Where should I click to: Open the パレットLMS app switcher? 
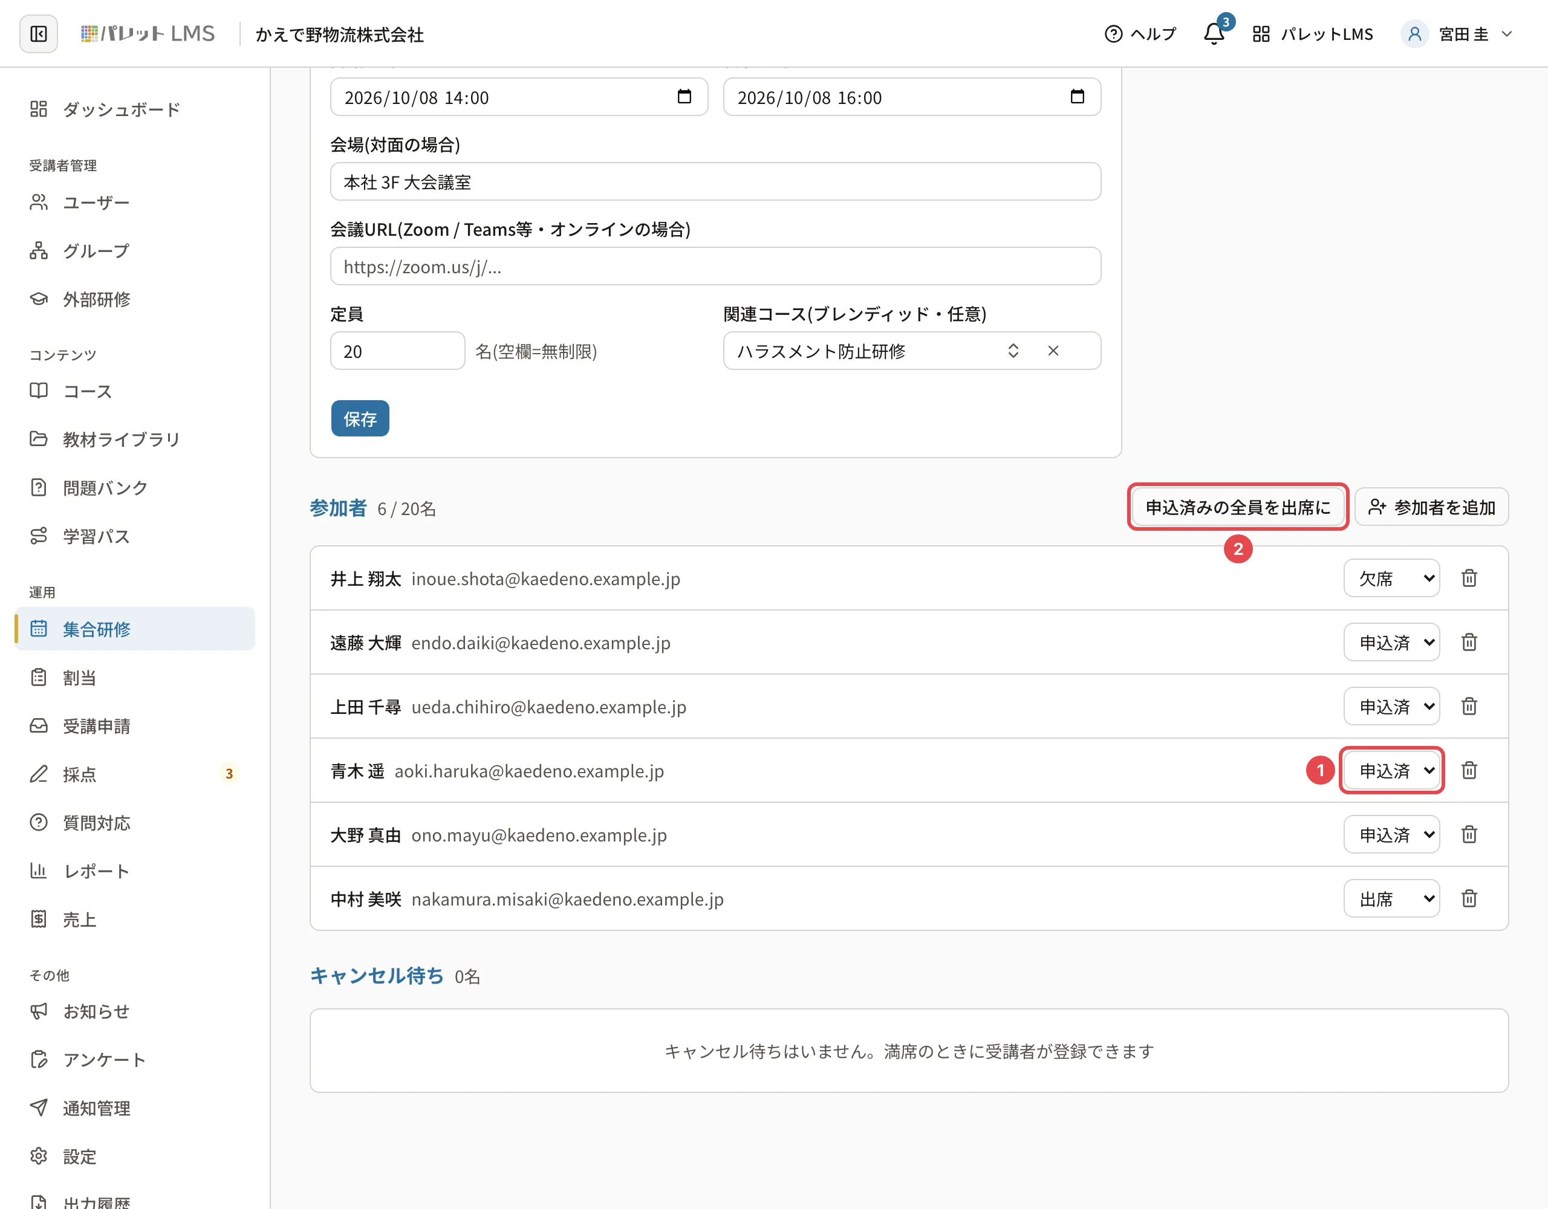point(1313,34)
